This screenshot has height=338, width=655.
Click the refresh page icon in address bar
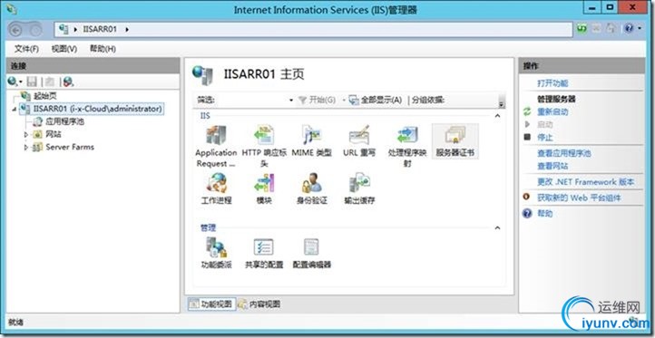582,28
